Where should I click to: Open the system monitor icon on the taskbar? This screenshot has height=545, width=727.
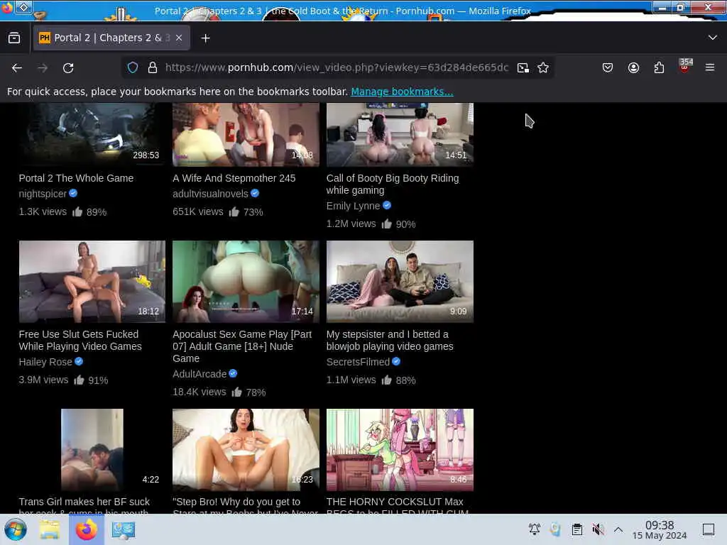[x=124, y=530]
